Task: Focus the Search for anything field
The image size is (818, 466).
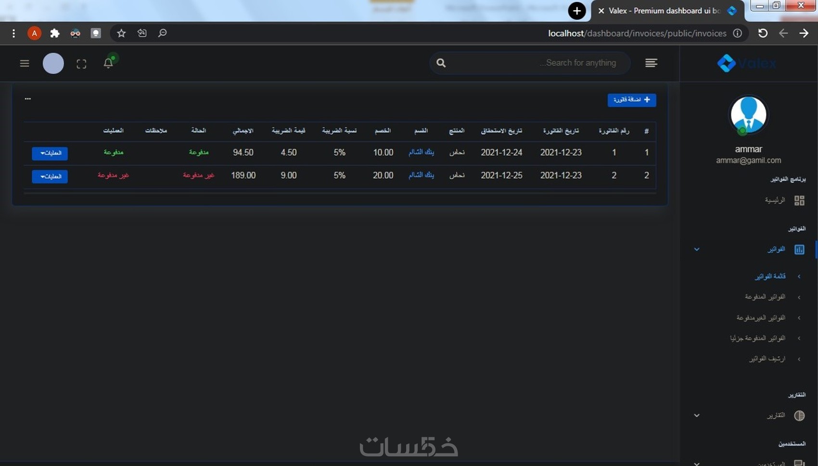Action: pyautogui.click(x=530, y=63)
